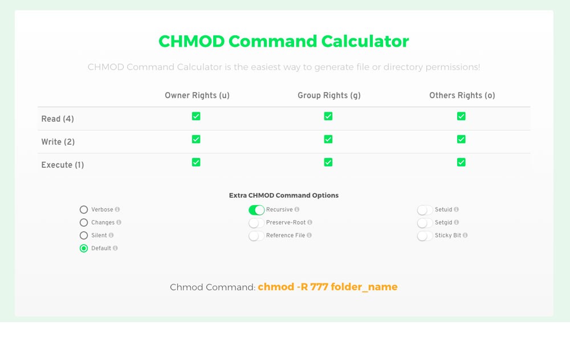Click the info icon beside Changes
Image resolution: width=570 pixels, height=342 pixels.
119,222
